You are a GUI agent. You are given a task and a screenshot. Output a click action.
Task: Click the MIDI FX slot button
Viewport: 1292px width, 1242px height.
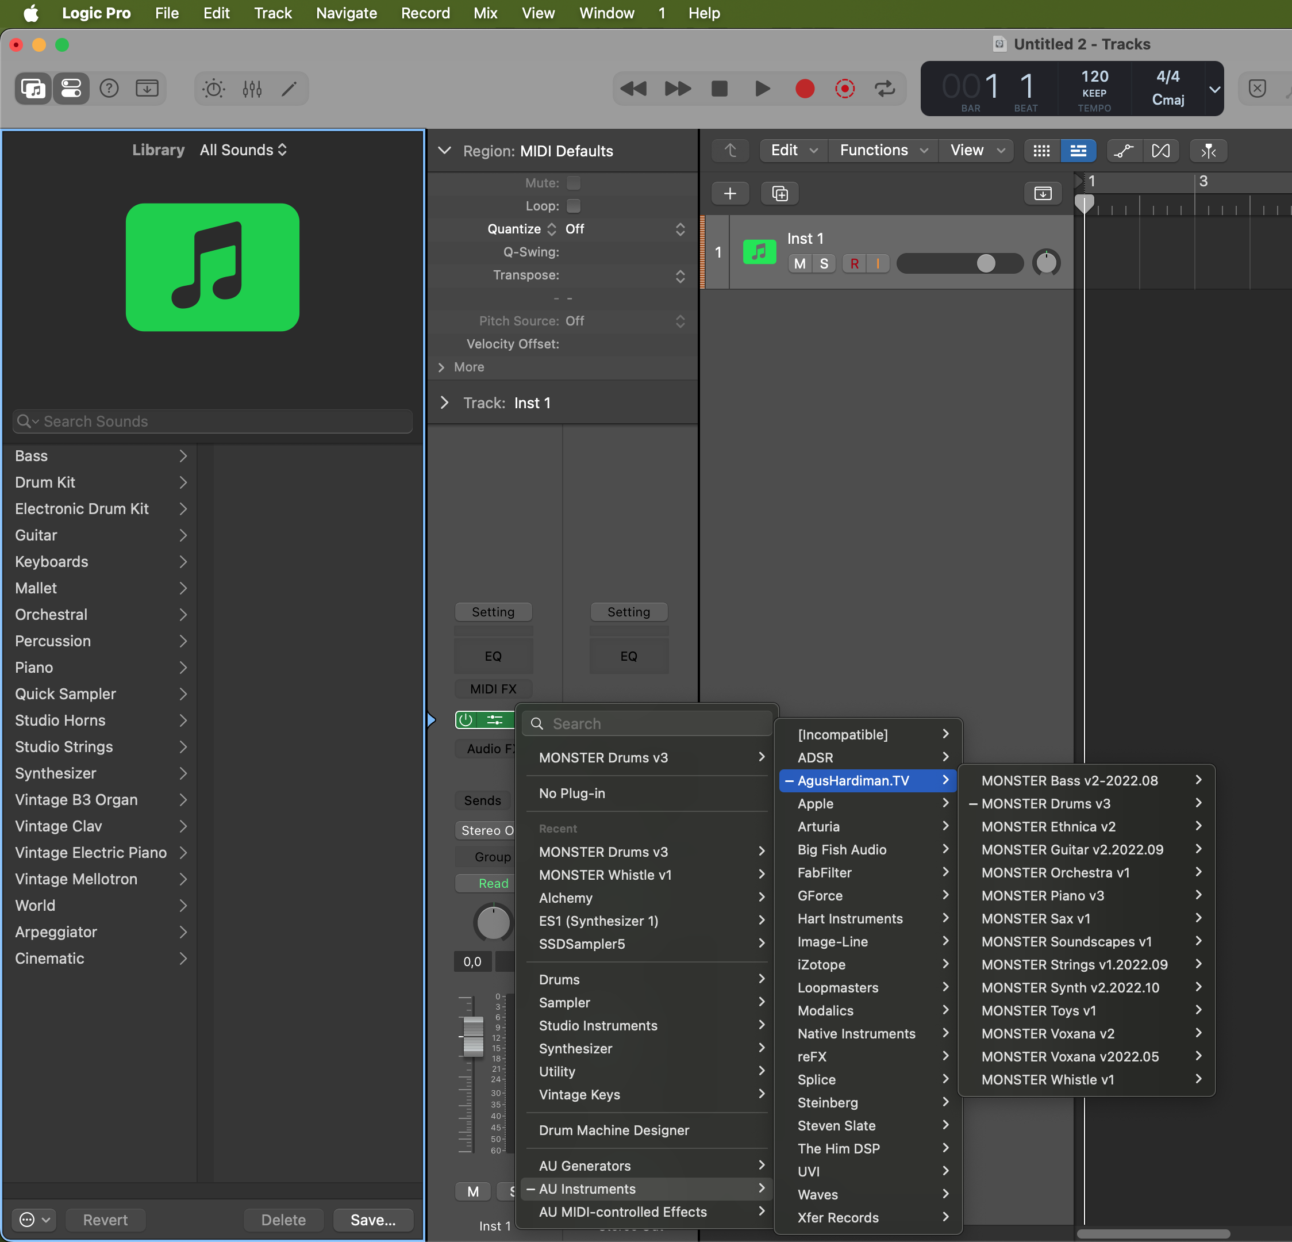(x=493, y=689)
